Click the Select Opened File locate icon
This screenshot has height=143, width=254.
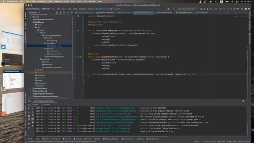57,13
